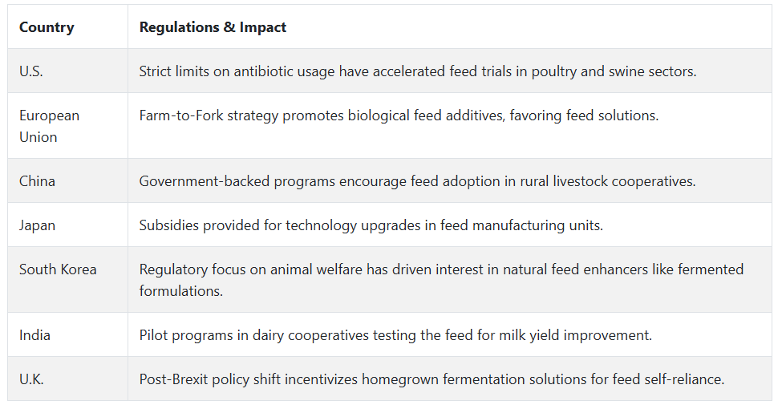Image resolution: width=782 pixels, height=405 pixels.
Task: Click the word 'Union' under European
Action: 38,137
